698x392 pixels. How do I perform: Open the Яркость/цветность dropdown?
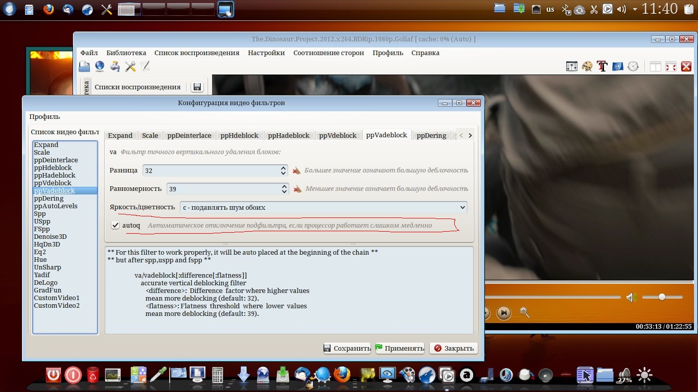(x=323, y=207)
